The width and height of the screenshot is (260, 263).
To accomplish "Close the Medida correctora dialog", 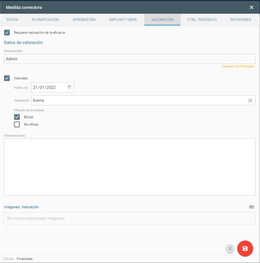I will [x=252, y=7].
